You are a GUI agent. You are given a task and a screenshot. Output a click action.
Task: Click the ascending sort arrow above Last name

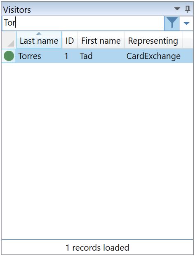tap(39, 34)
